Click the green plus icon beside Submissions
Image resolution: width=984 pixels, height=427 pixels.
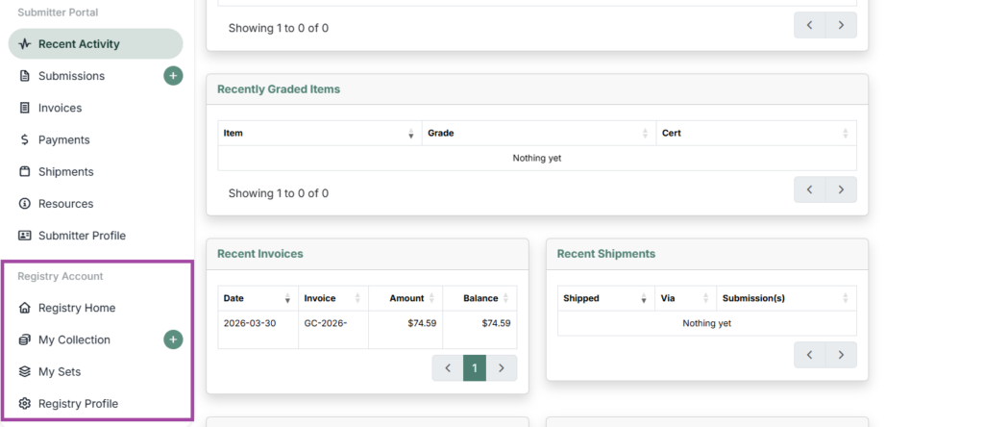tap(173, 76)
